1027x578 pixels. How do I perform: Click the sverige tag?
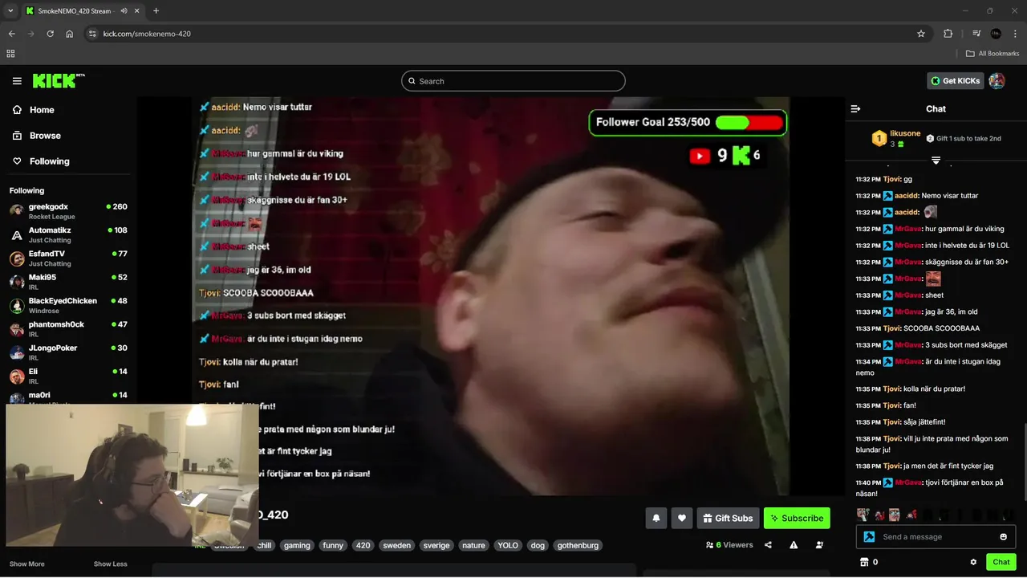tap(436, 545)
